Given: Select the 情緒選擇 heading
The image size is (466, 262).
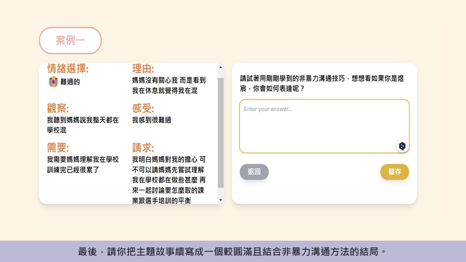Looking at the screenshot, I should (68, 69).
